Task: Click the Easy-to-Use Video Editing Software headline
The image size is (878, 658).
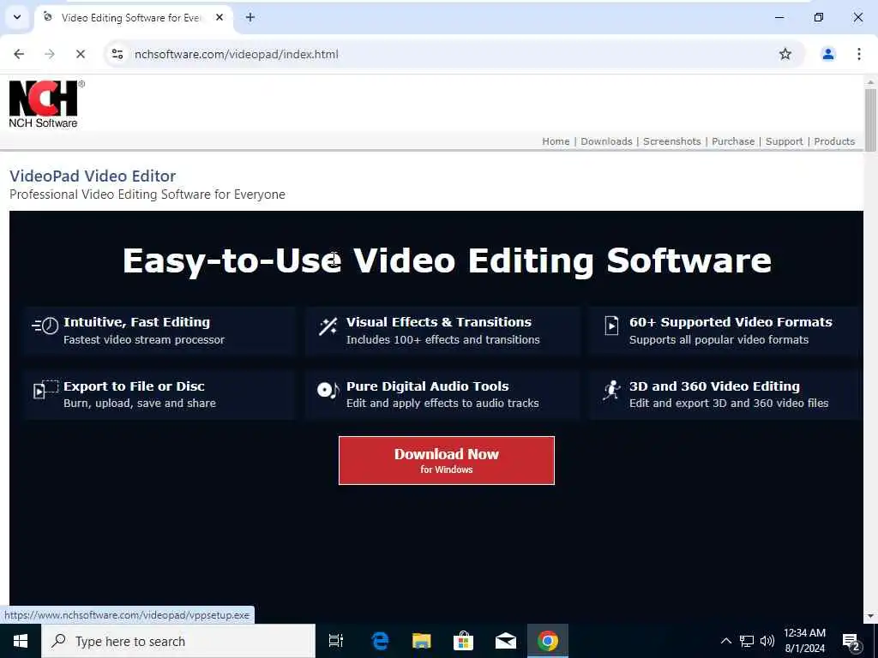Action: click(447, 260)
